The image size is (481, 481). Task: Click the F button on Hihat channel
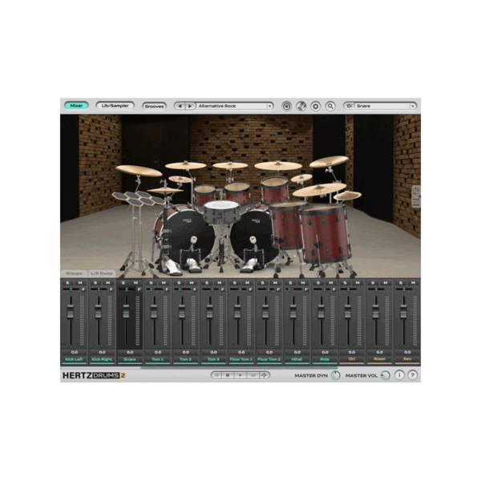click(x=306, y=289)
